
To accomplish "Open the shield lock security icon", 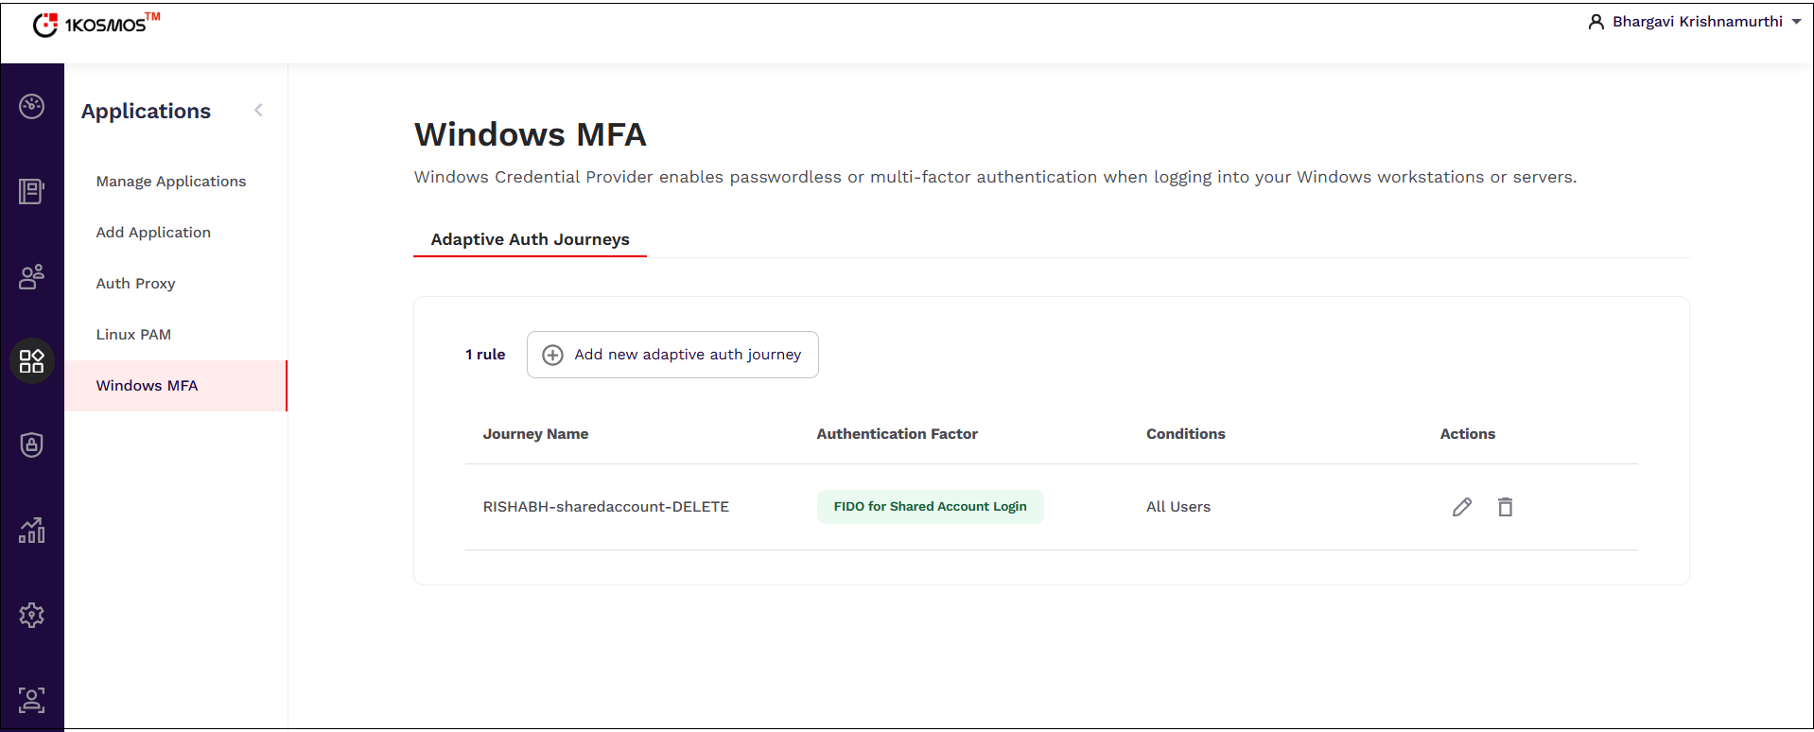I will coord(32,444).
